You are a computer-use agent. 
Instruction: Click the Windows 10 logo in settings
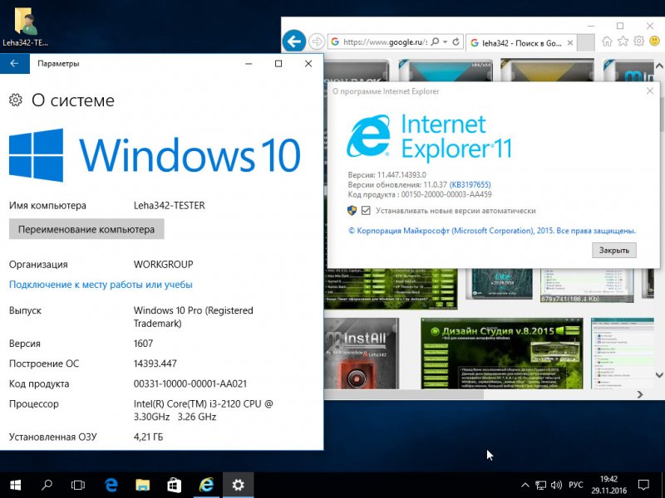(x=155, y=155)
